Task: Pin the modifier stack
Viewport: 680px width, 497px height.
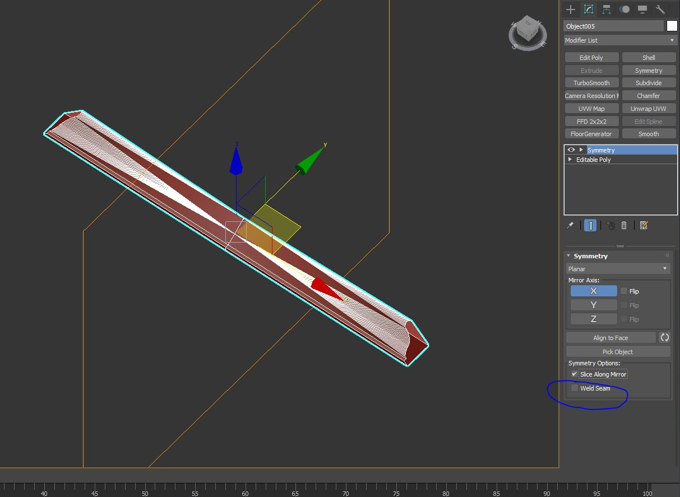Action: 570,225
